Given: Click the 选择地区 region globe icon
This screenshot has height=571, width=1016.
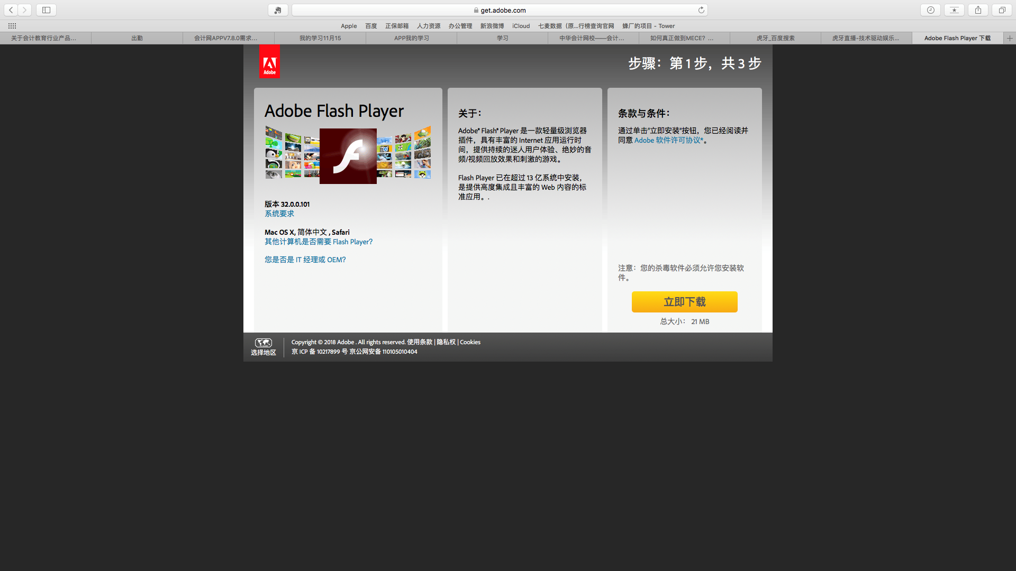Looking at the screenshot, I should click(263, 343).
